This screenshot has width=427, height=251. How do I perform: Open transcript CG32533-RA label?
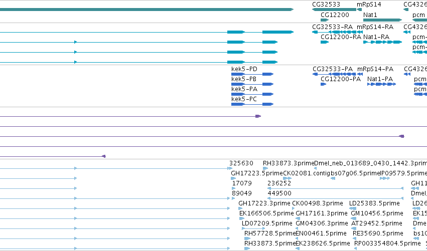(332, 27)
